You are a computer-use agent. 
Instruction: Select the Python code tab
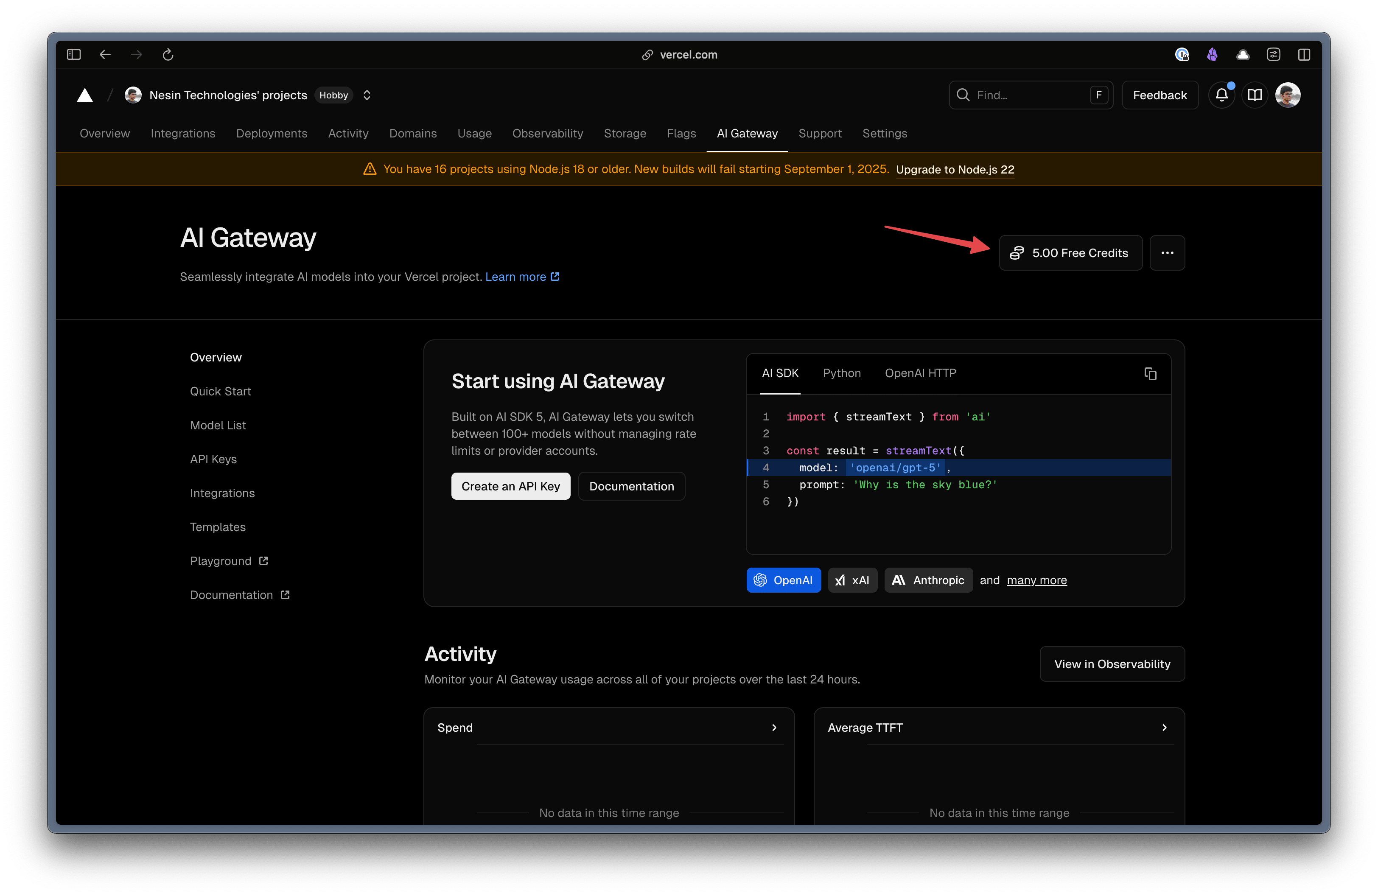(x=842, y=373)
